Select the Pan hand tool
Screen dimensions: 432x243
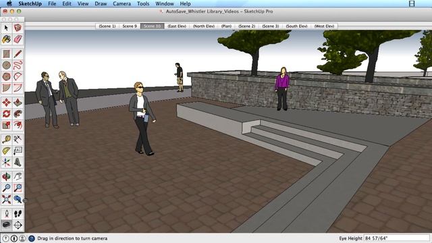click(18, 177)
